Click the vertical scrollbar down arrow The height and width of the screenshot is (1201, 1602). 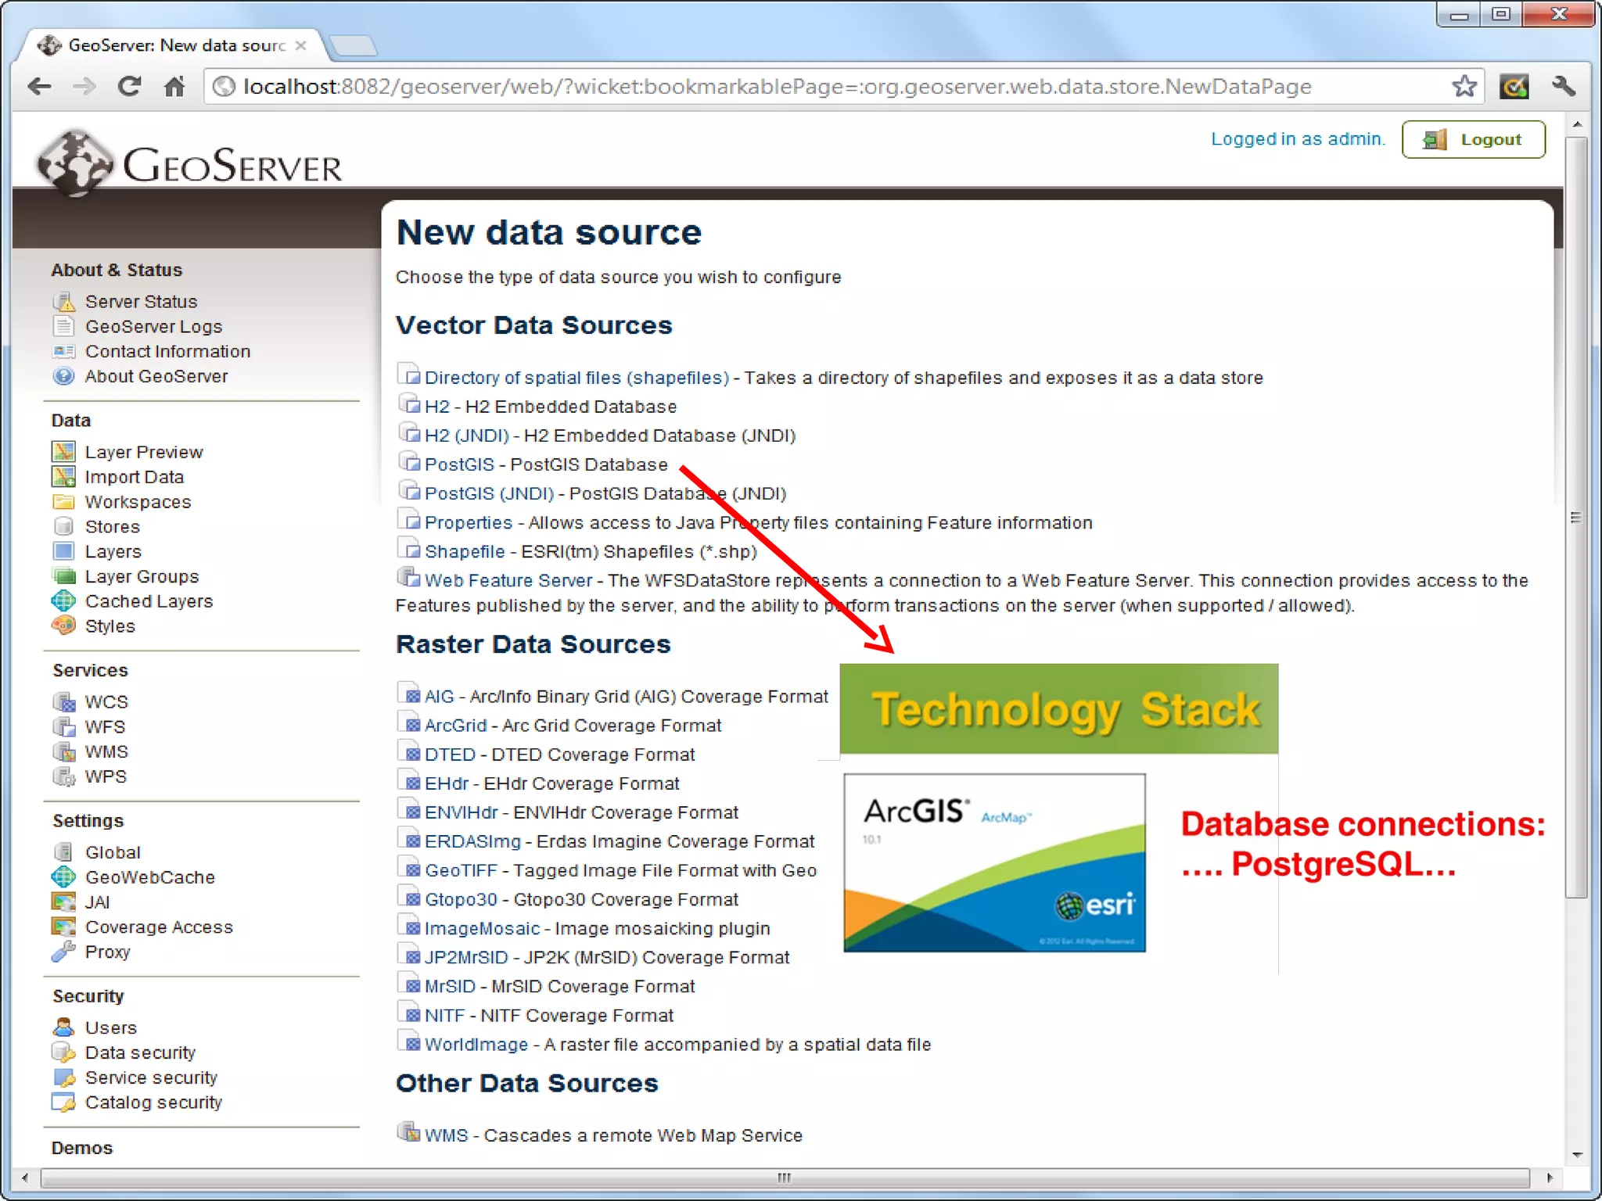click(1577, 1154)
